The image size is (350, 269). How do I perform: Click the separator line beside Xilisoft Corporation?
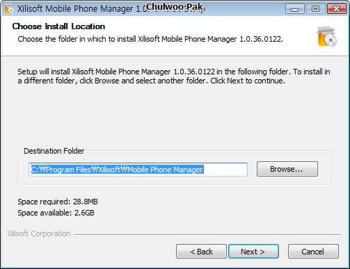(x=207, y=234)
